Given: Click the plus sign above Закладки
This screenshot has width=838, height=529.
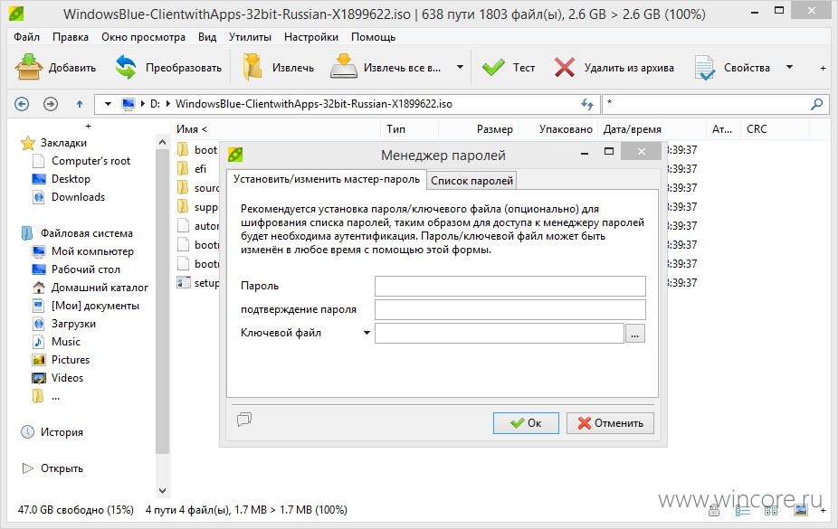Looking at the screenshot, I should coord(88,126).
